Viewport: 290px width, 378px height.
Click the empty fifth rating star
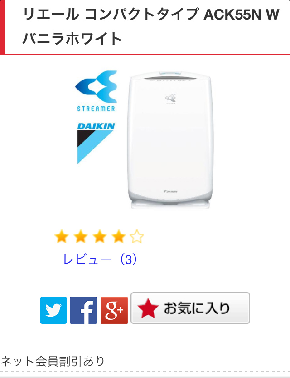pyautogui.click(x=137, y=237)
